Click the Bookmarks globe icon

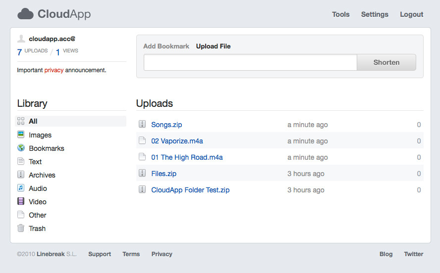[21, 147]
